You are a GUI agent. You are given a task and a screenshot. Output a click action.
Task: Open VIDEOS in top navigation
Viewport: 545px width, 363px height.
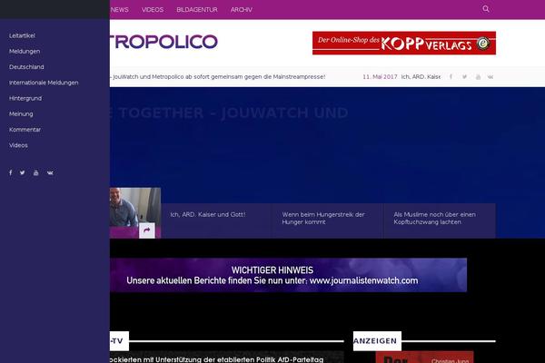(x=153, y=10)
